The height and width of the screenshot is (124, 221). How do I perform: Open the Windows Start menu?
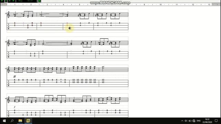(x=4, y=121)
